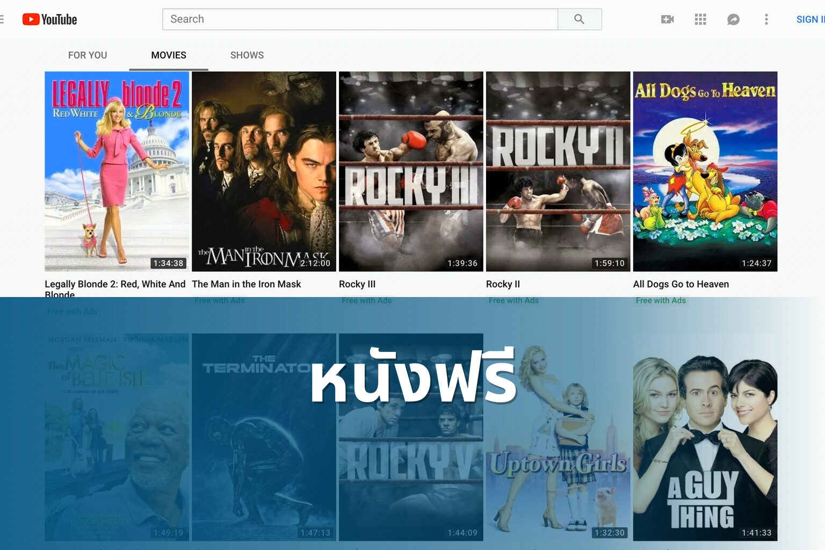The height and width of the screenshot is (550, 825).
Task: Click the SIGN IN button
Action: tap(810, 19)
